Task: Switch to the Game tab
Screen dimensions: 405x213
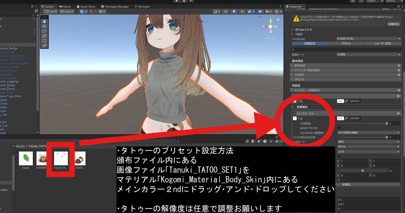Action: pos(65,6)
